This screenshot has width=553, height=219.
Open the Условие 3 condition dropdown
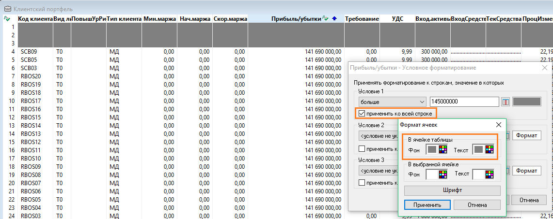378,171
